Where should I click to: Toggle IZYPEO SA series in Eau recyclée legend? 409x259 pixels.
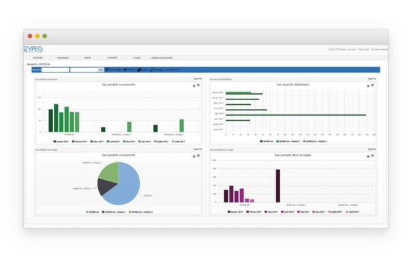point(267,141)
